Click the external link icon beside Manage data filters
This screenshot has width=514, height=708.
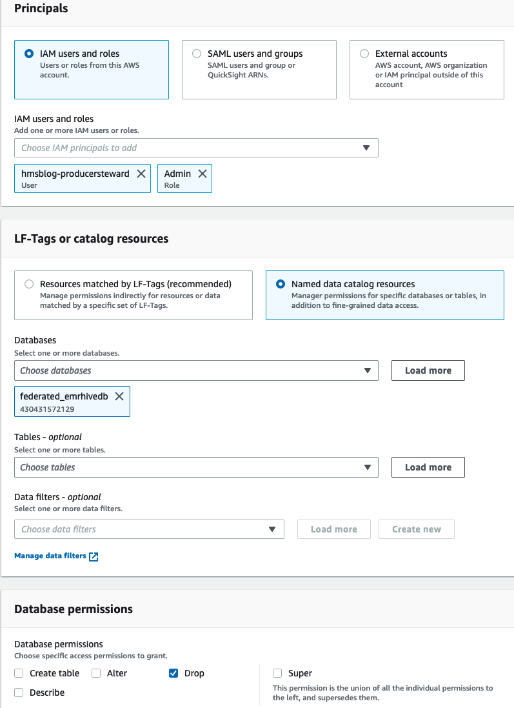pos(94,556)
